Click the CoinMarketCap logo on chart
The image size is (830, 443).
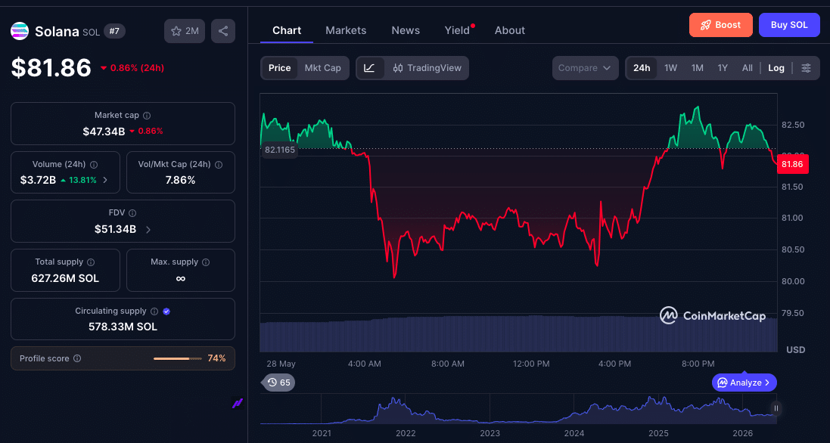click(713, 315)
